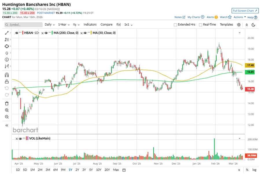Select the 6M time range
This screenshot has height=175, width=261.
click(56, 170)
